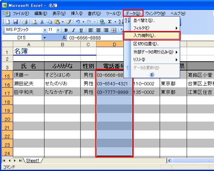The width and height of the screenshot is (214, 171).
Task: Click horizontal scrollbar left arrow
Action: coord(169,161)
